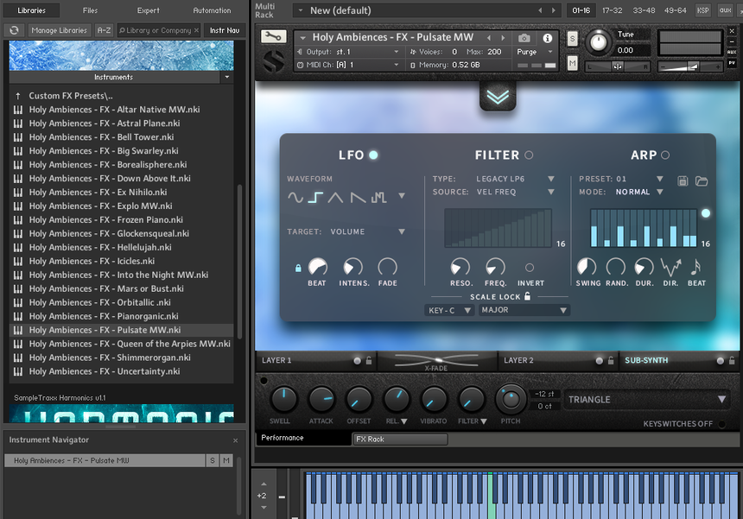743x519 pixels.
Task: Open the instrument info icon
Action: click(547, 38)
